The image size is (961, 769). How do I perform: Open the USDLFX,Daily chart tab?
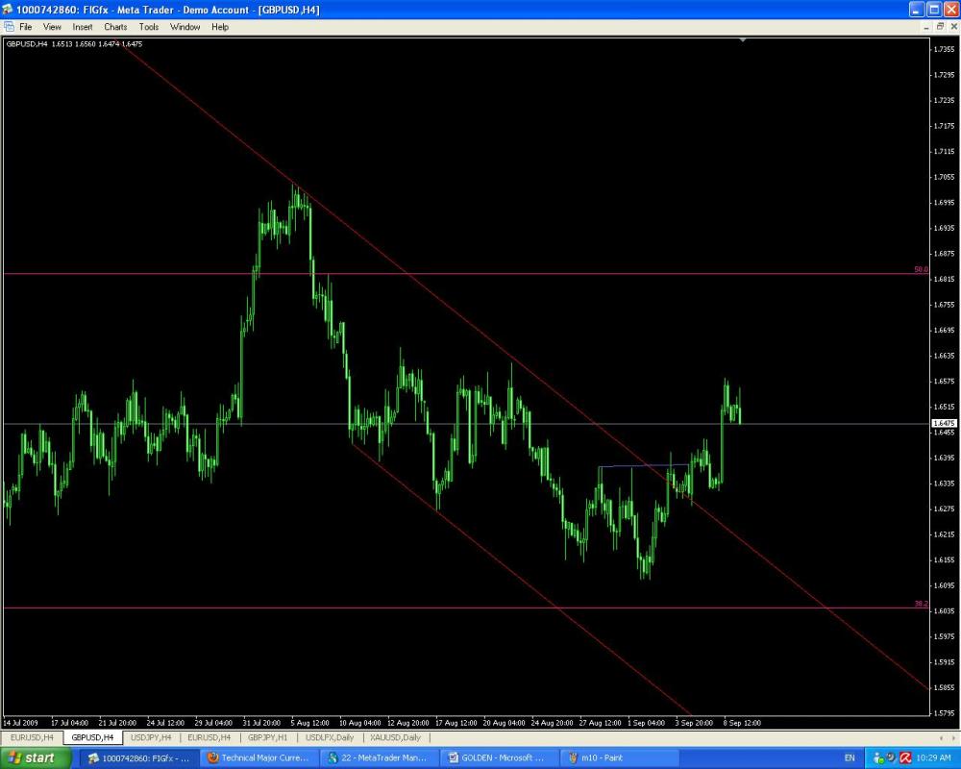330,737
